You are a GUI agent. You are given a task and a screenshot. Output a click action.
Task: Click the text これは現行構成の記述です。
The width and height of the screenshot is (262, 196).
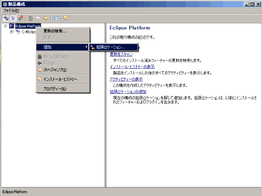pos(132,37)
